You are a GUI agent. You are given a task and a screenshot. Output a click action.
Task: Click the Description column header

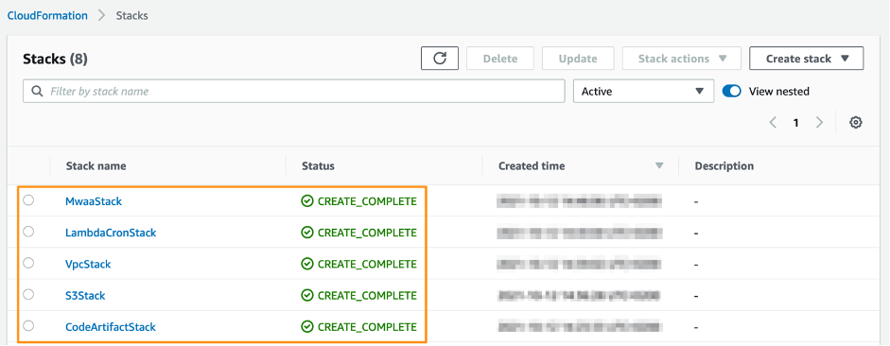(724, 166)
